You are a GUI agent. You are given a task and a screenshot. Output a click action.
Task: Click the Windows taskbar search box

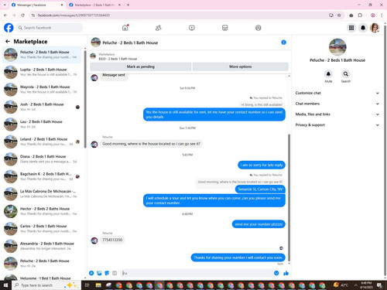[46, 285]
